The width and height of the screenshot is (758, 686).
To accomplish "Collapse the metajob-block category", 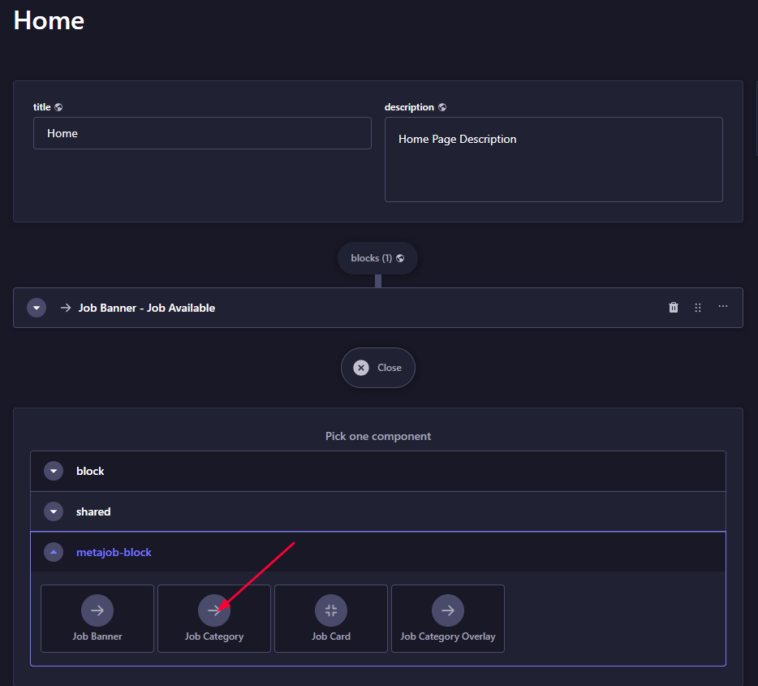I will click(54, 552).
